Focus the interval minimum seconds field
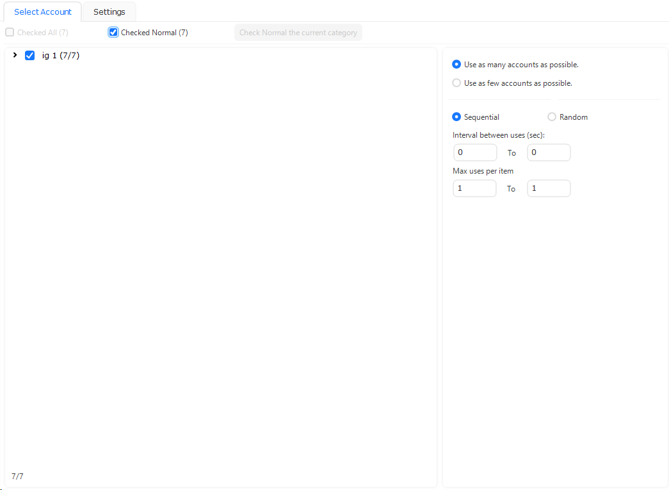This screenshot has width=669, height=490. pyautogui.click(x=474, y=152)
